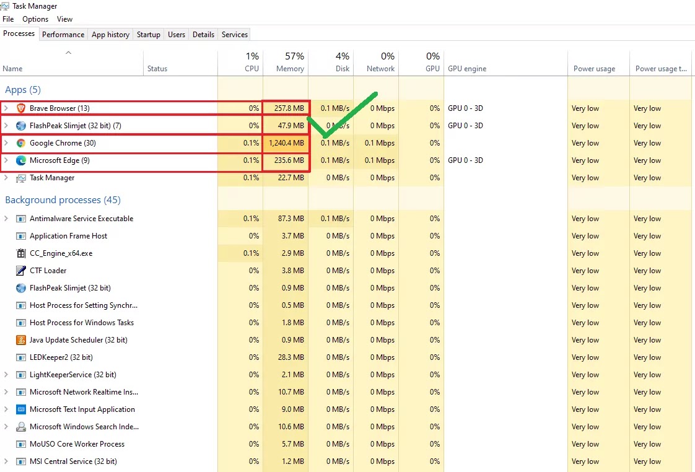The width and height of the screenshot is (695, 472).
Task: Click the Host Process for Setting Synchr... icon
Action: pos(21,305)
